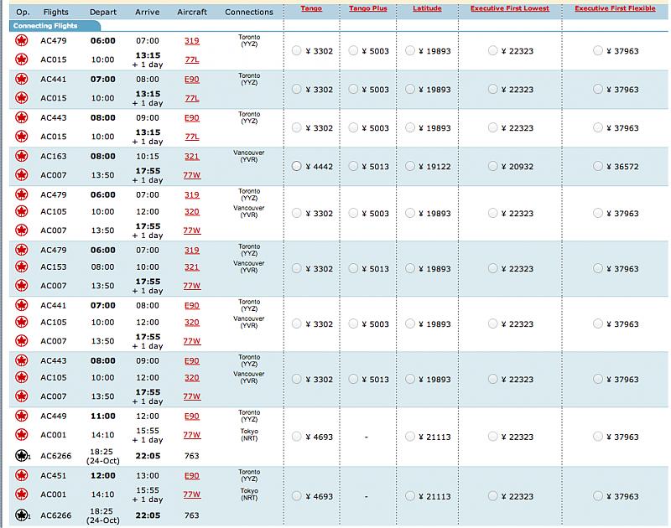The width and height of the screenshot is (671, 528).
Task: Open the Latitude fare header link
Action: click(427, 8)
